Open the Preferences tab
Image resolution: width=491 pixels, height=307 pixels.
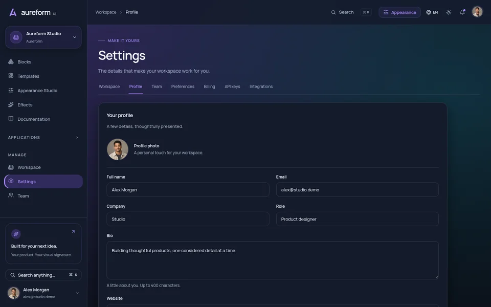183,86
